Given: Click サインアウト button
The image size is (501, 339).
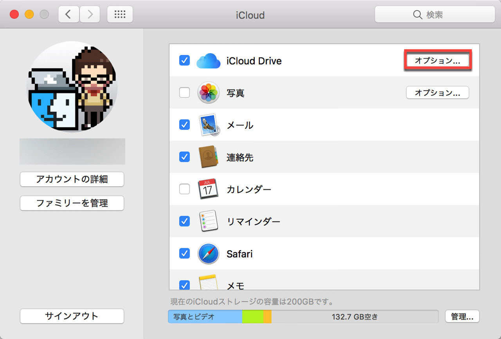Looking at the screenshot, I should pyautogui.click(x=72, y=316).
